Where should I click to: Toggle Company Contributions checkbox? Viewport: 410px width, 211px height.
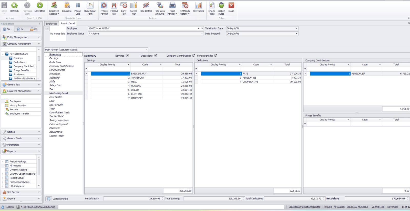(x=194, y=56)
